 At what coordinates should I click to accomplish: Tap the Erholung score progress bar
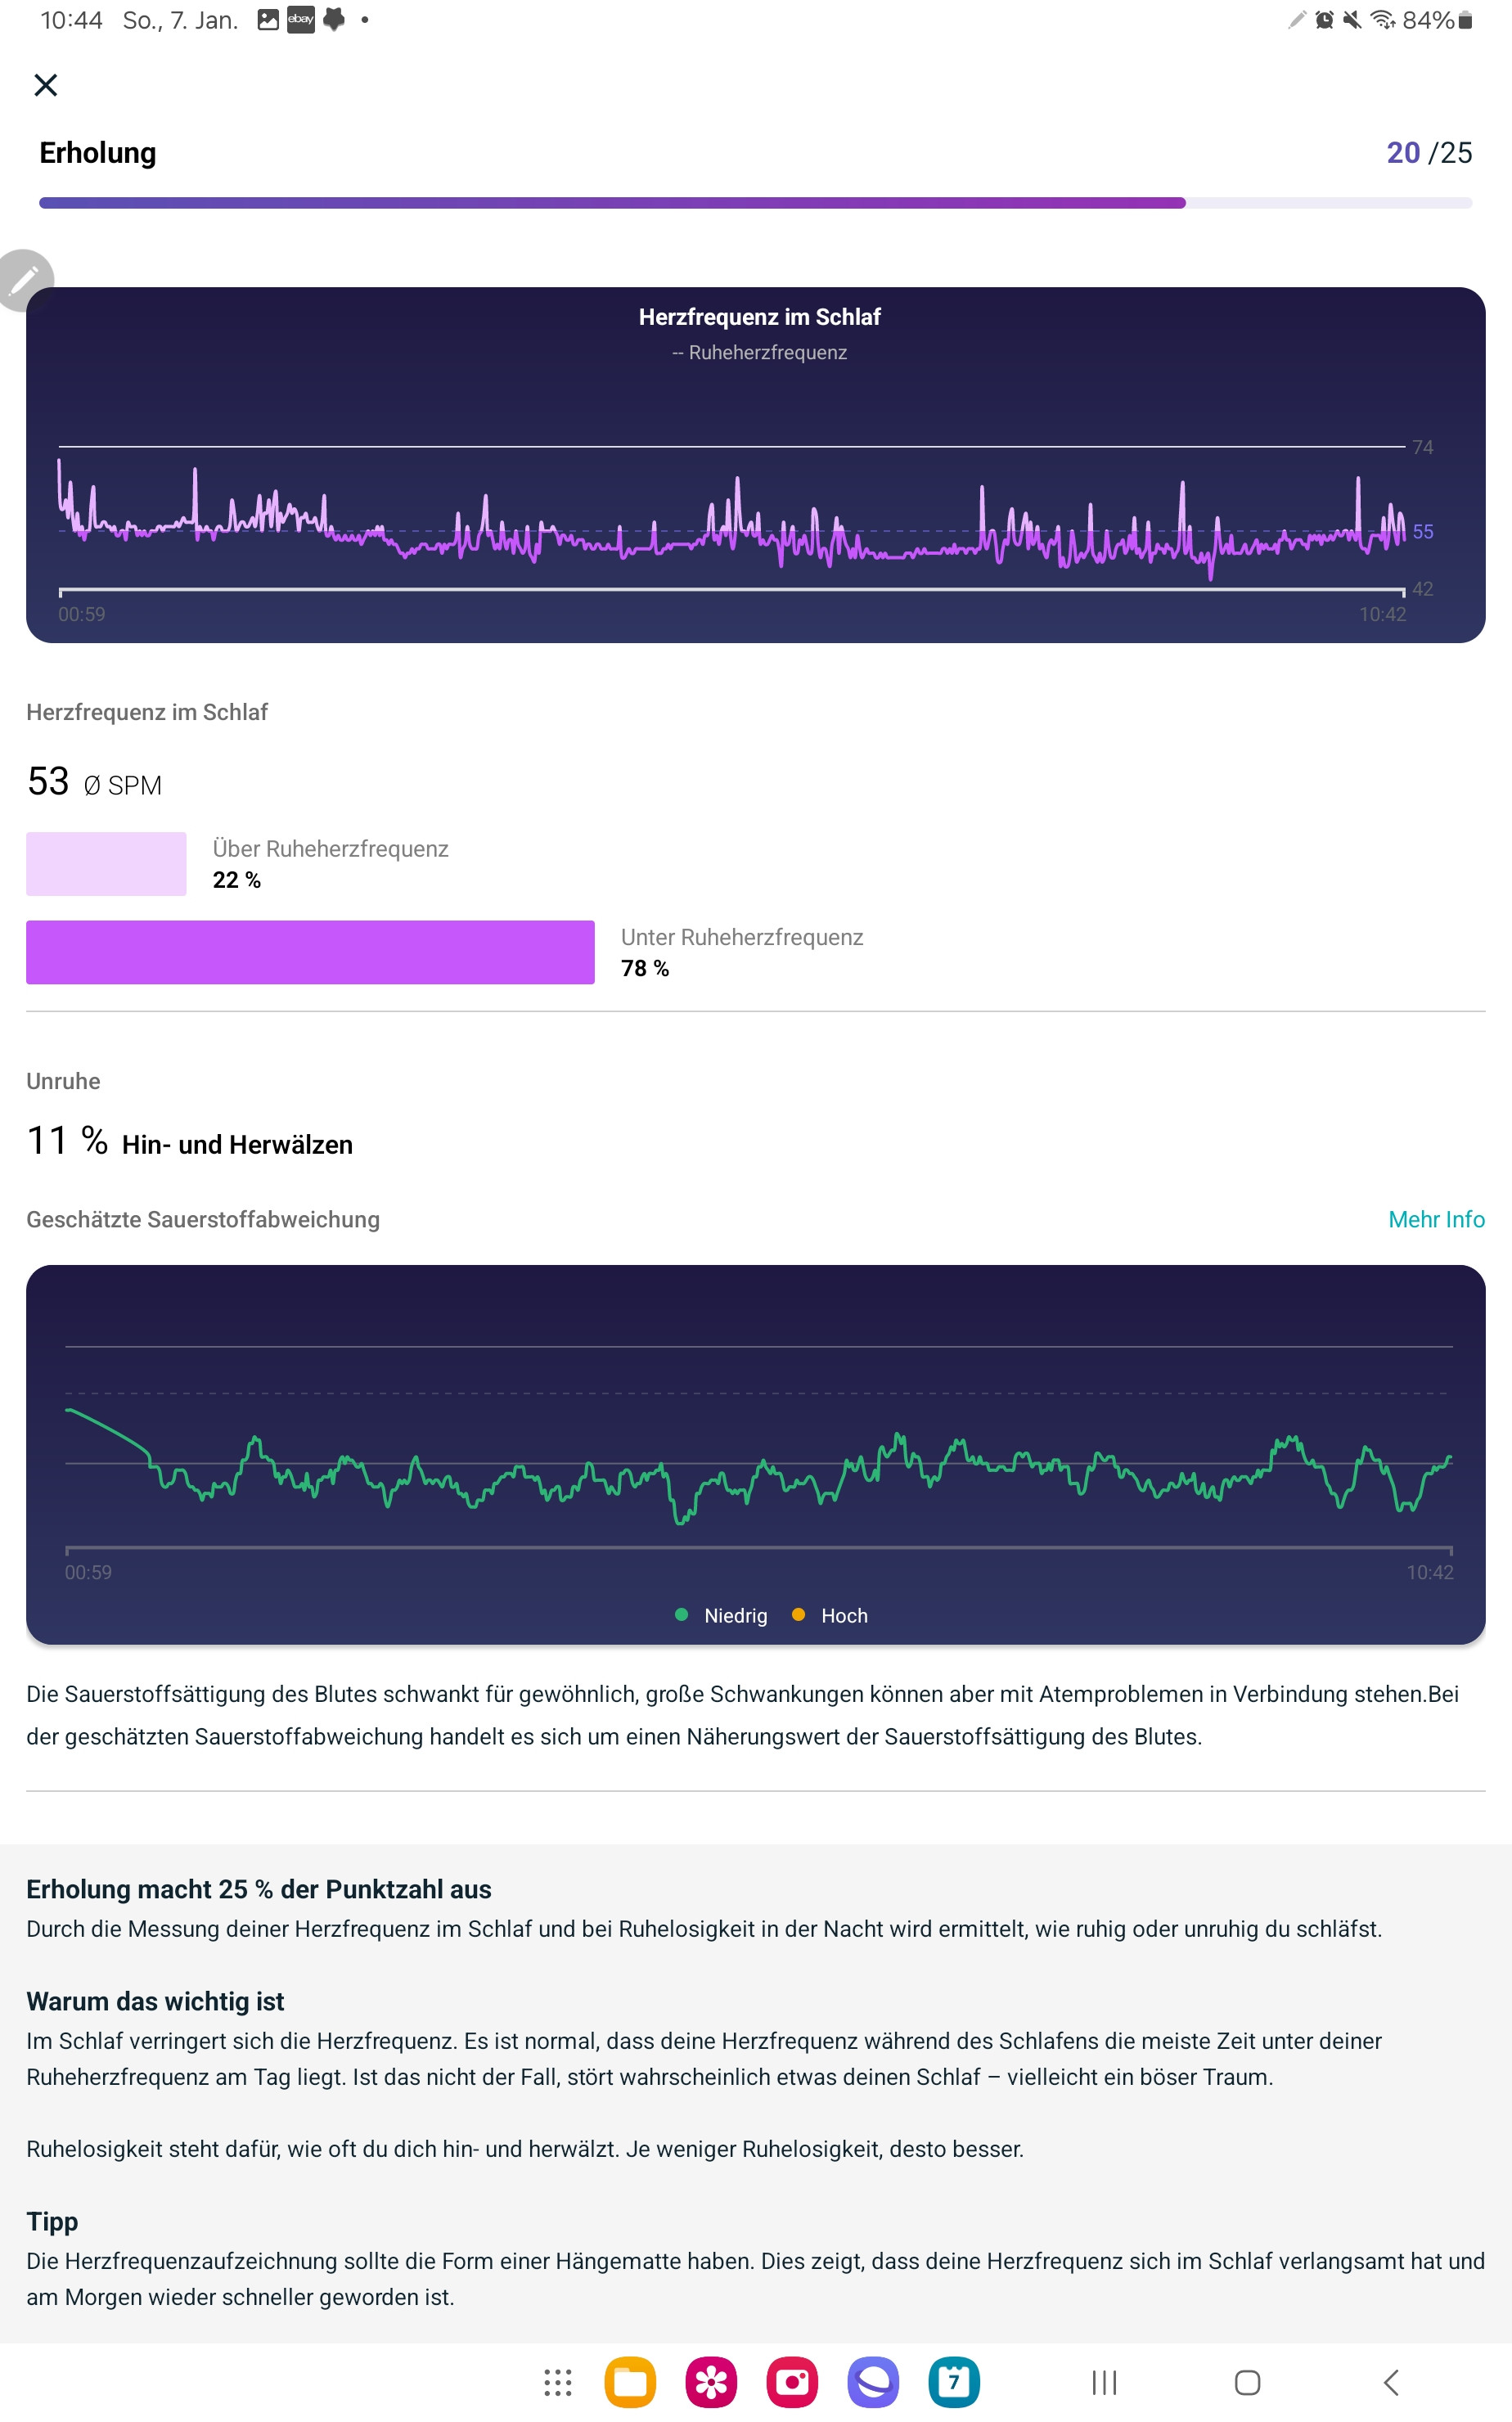tap(756, 203)
